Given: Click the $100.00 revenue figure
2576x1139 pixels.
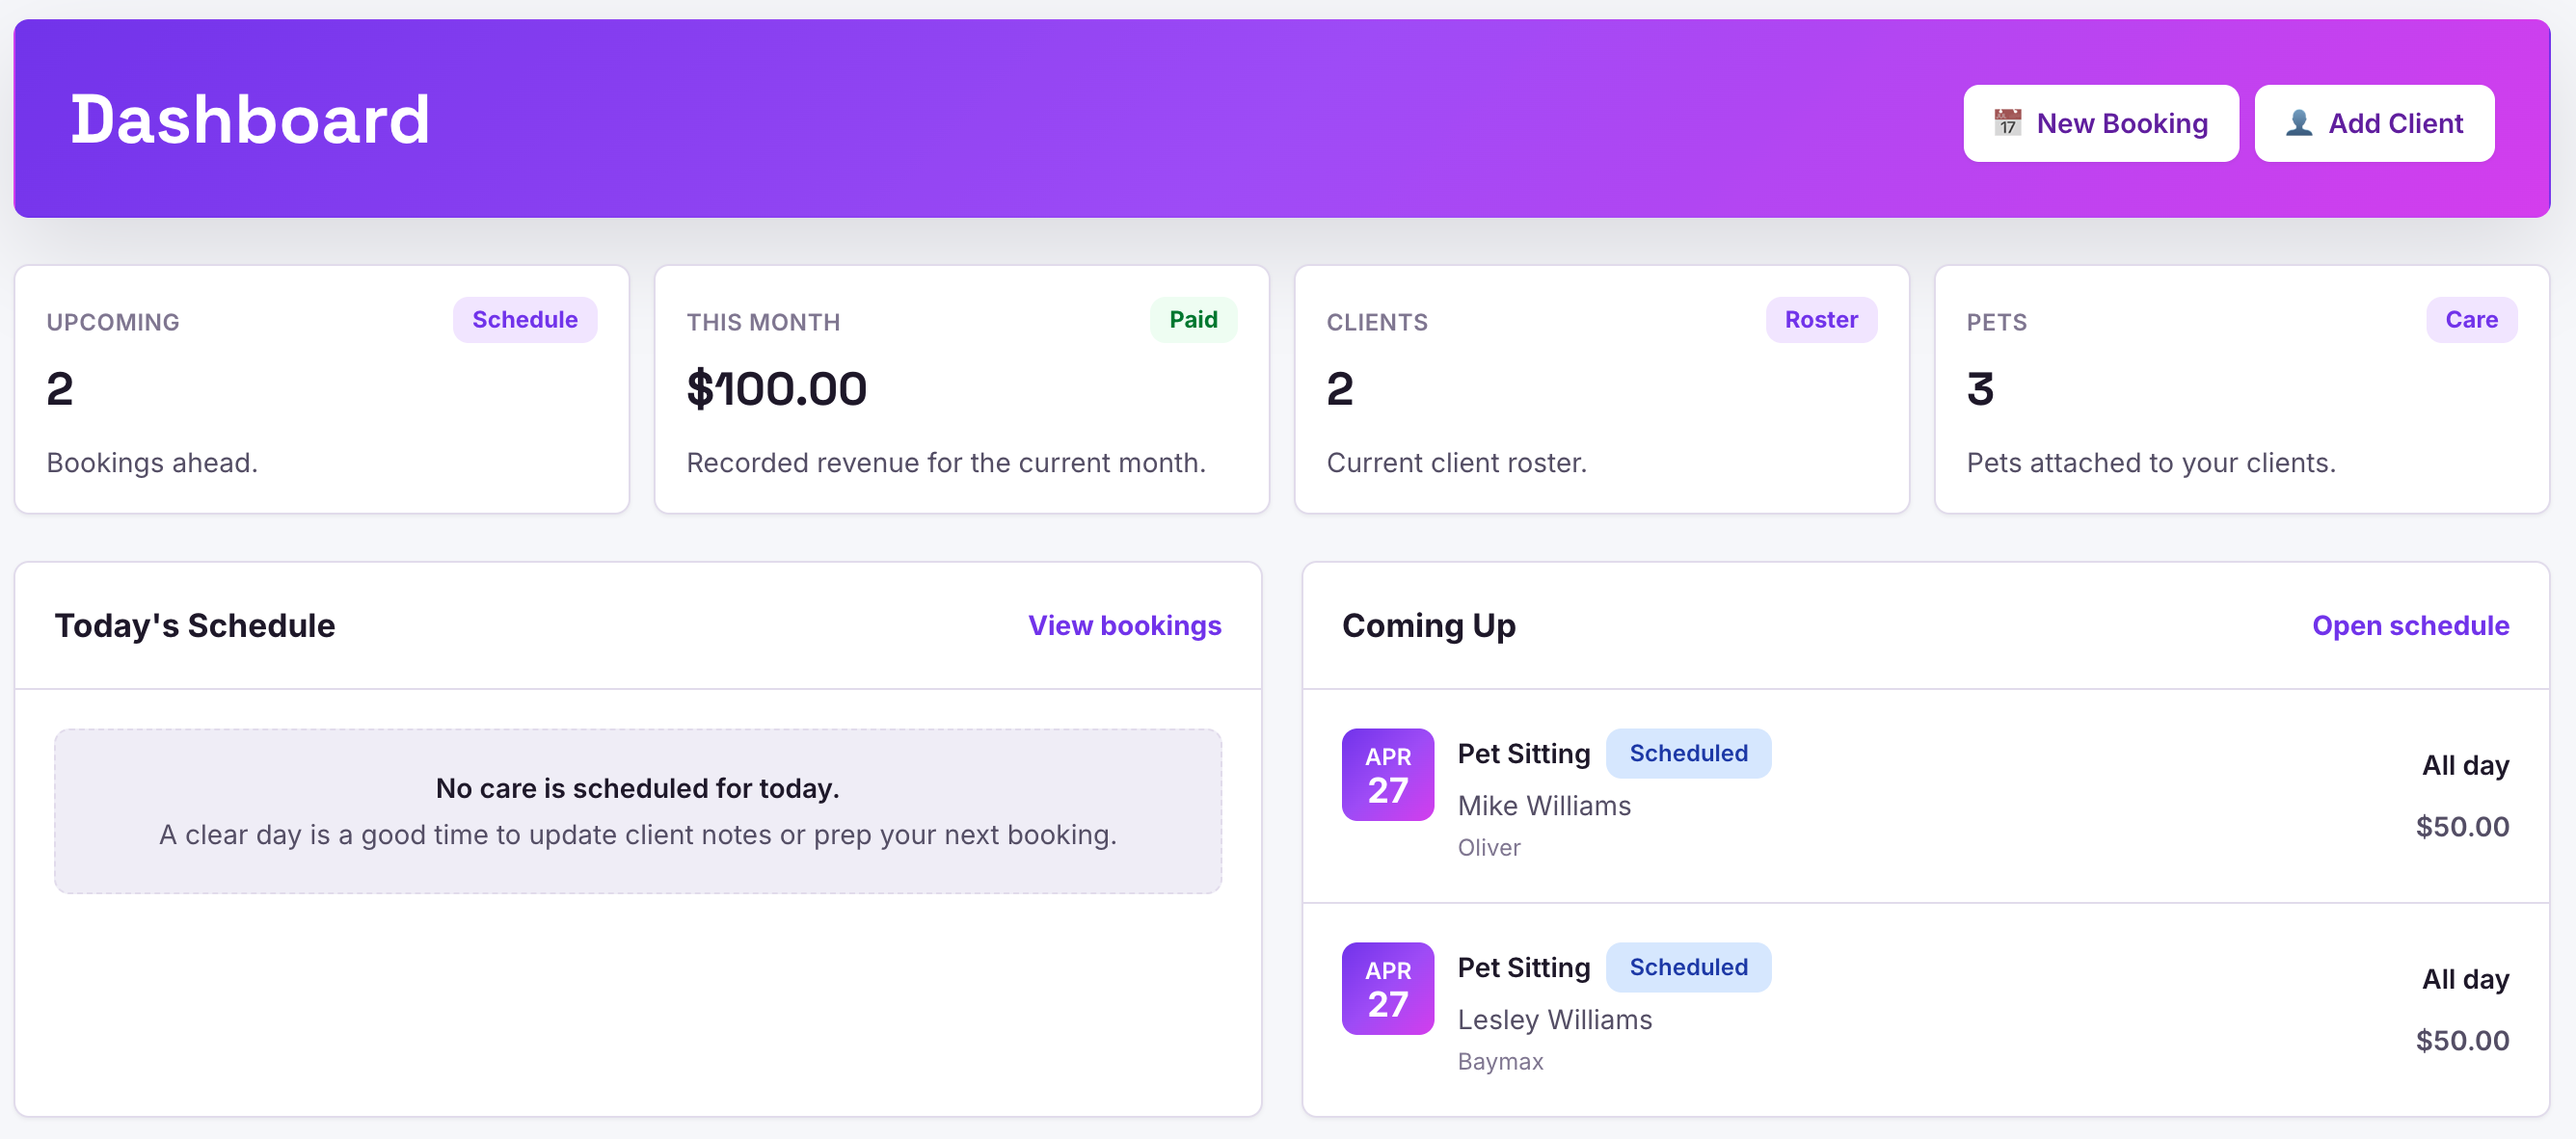Looking at the screenshot, I should [777, 388].
